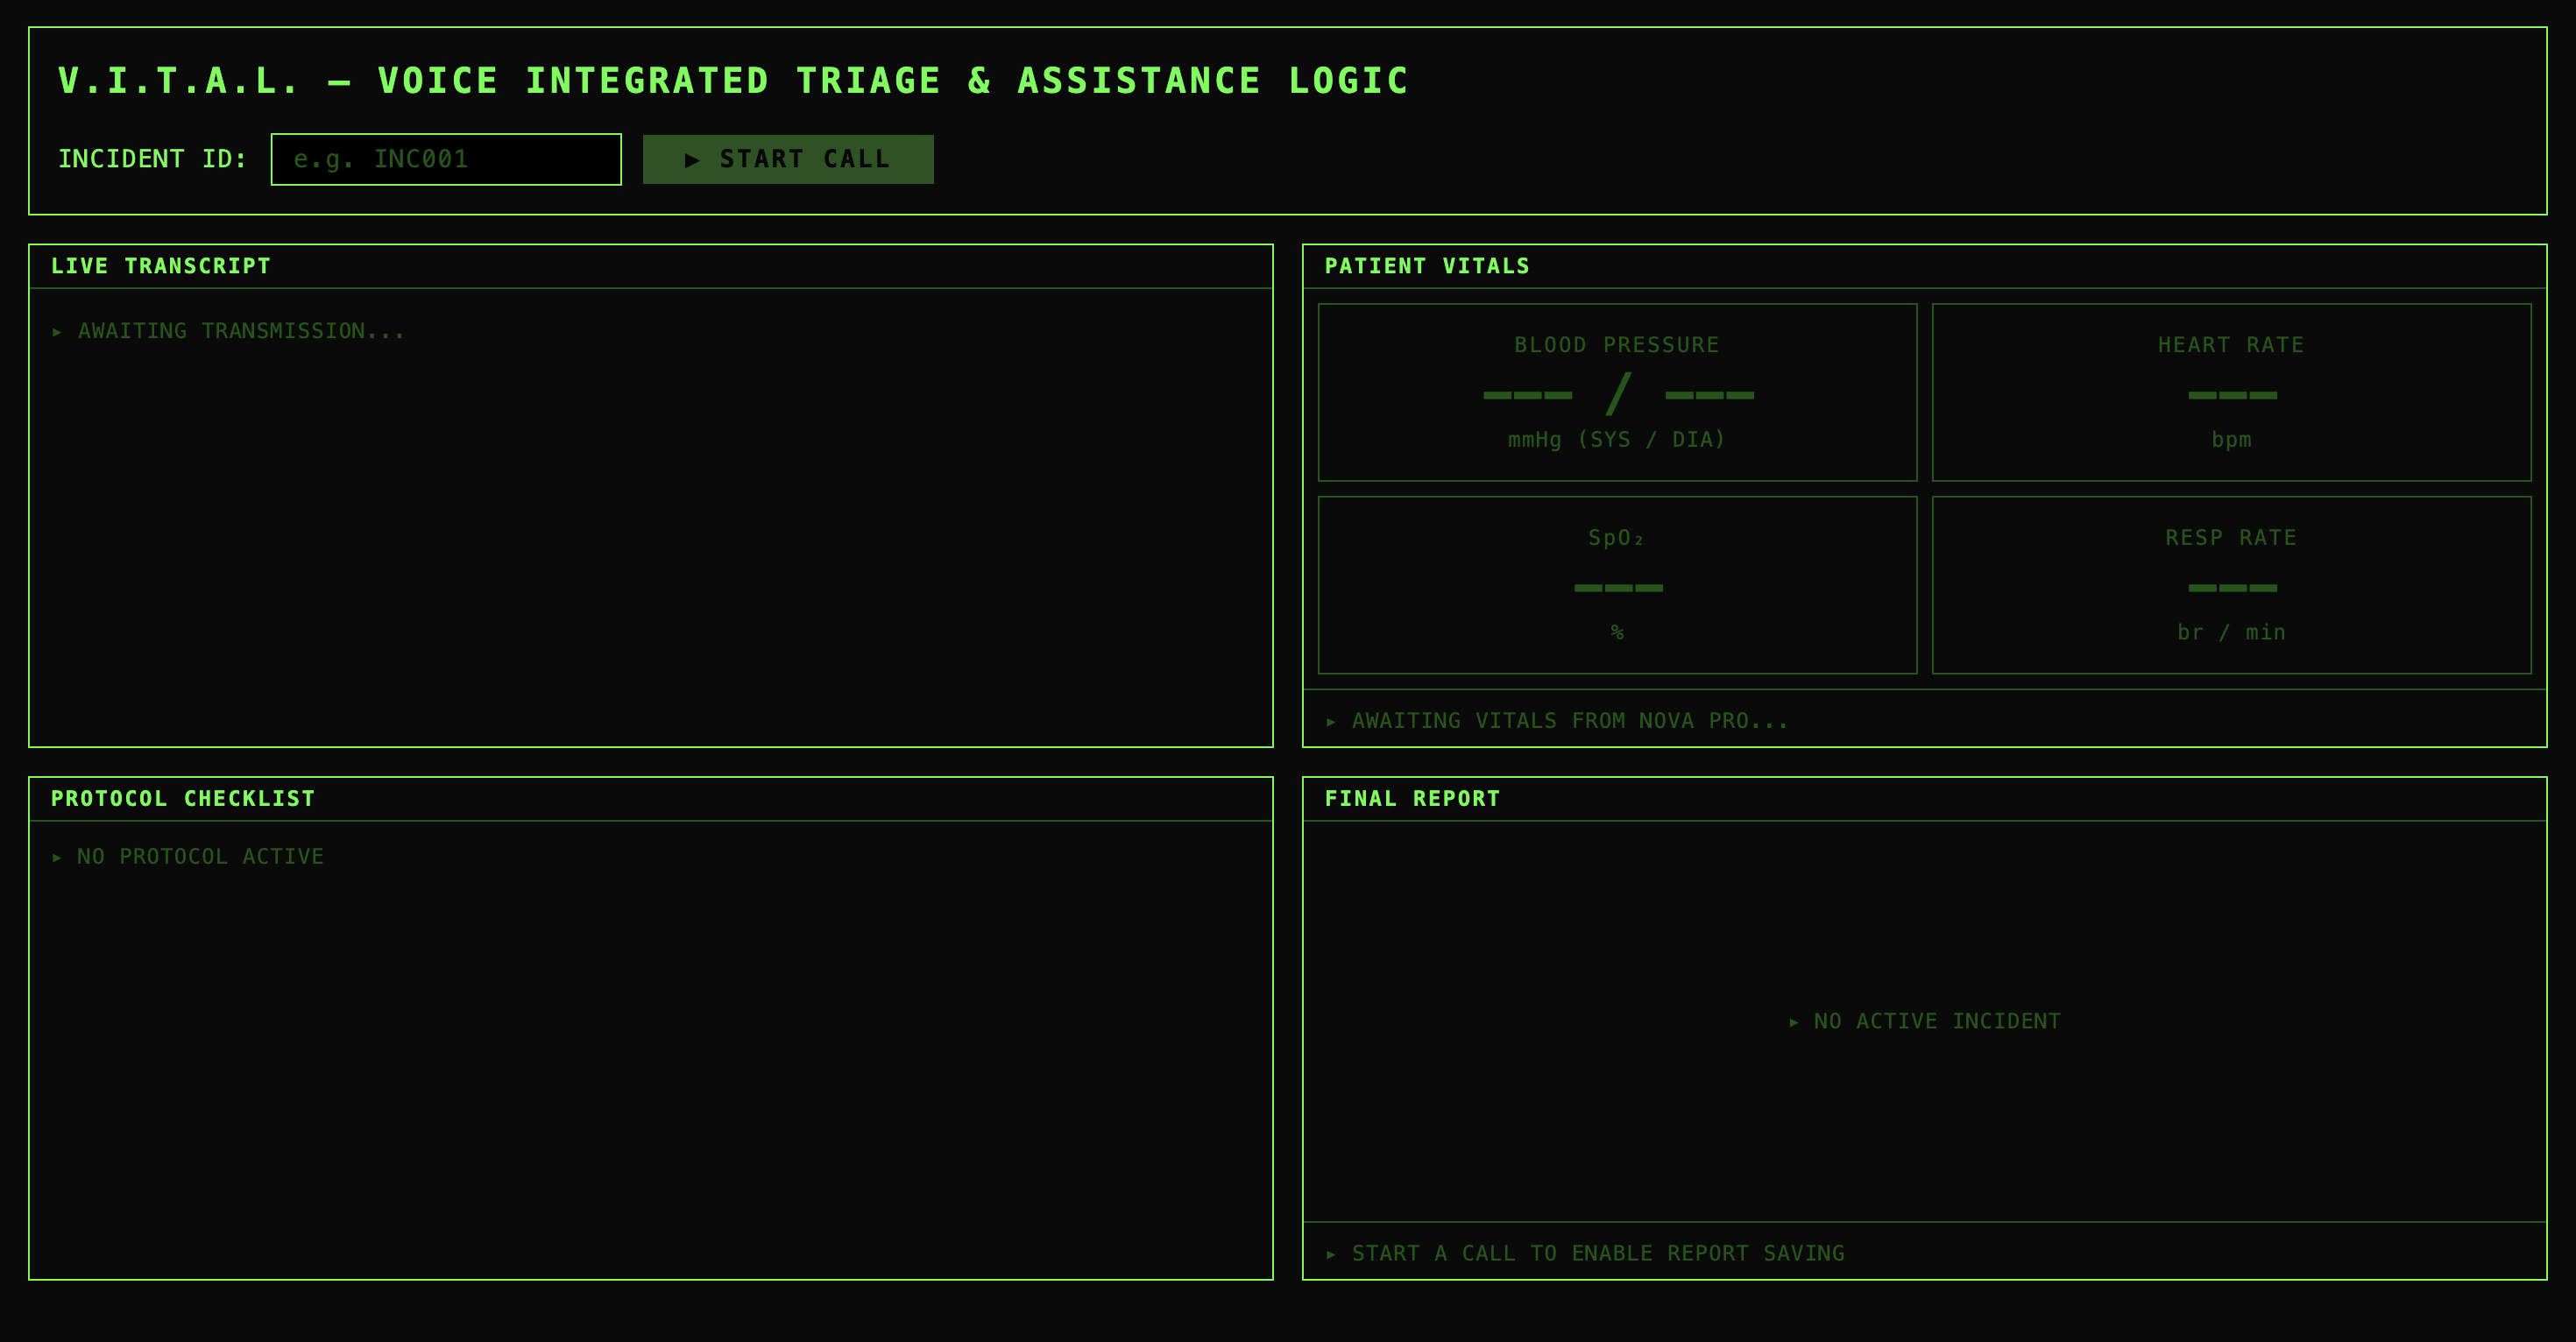Click the mmHg (SYS / DIA) unit label
Viewport: 2576px width, 1342px height.
pyautogui.click(x=1616, y=439)
